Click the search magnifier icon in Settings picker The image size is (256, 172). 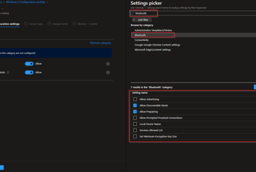[133, 14]
